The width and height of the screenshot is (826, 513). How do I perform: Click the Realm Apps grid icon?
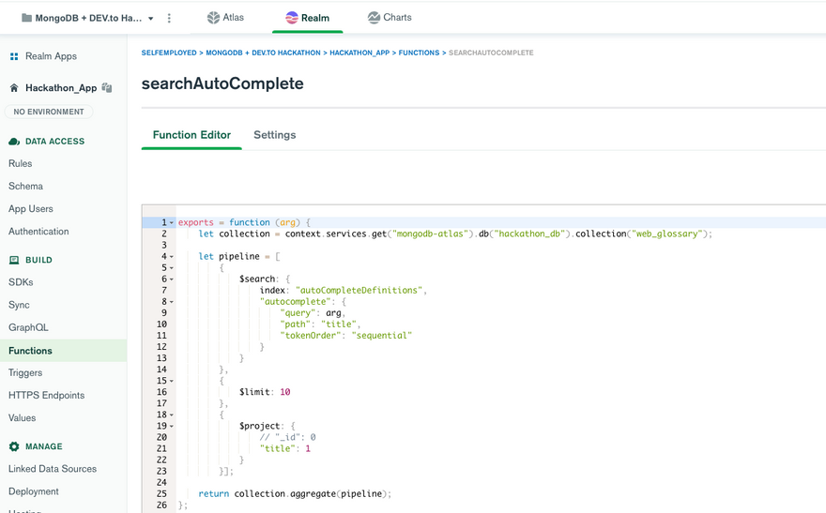click(x=14, y=56)
